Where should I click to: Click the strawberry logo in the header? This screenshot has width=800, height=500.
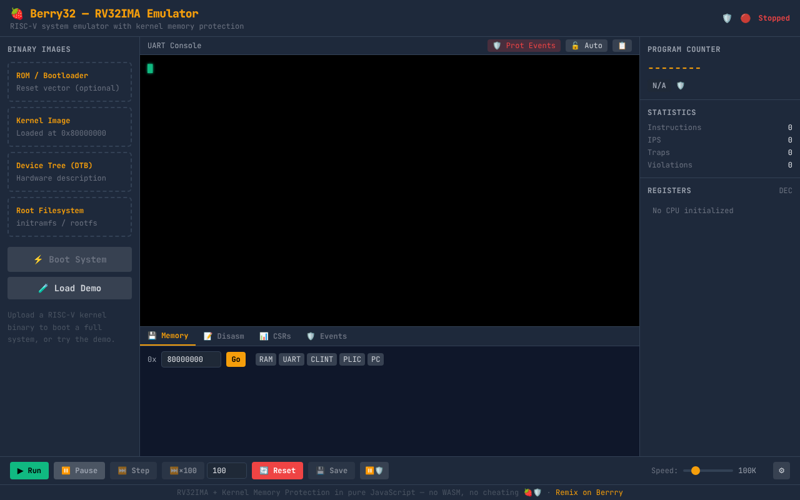[17, 14]
